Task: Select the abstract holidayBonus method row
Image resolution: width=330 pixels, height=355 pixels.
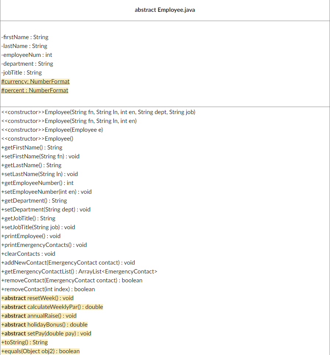Action: pos(44,324)
